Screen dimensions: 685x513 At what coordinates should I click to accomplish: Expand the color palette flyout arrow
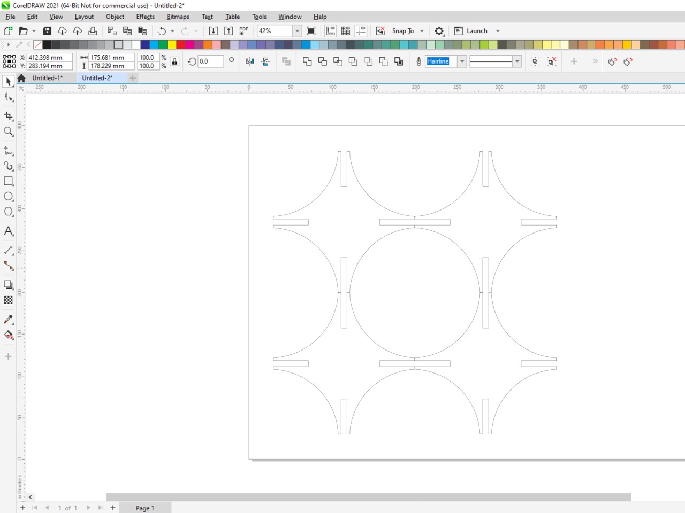(9, 45)
